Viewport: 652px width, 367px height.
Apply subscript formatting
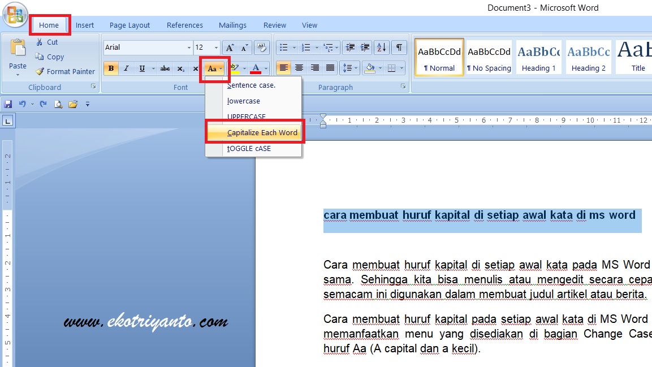click(x=180, y=68)
